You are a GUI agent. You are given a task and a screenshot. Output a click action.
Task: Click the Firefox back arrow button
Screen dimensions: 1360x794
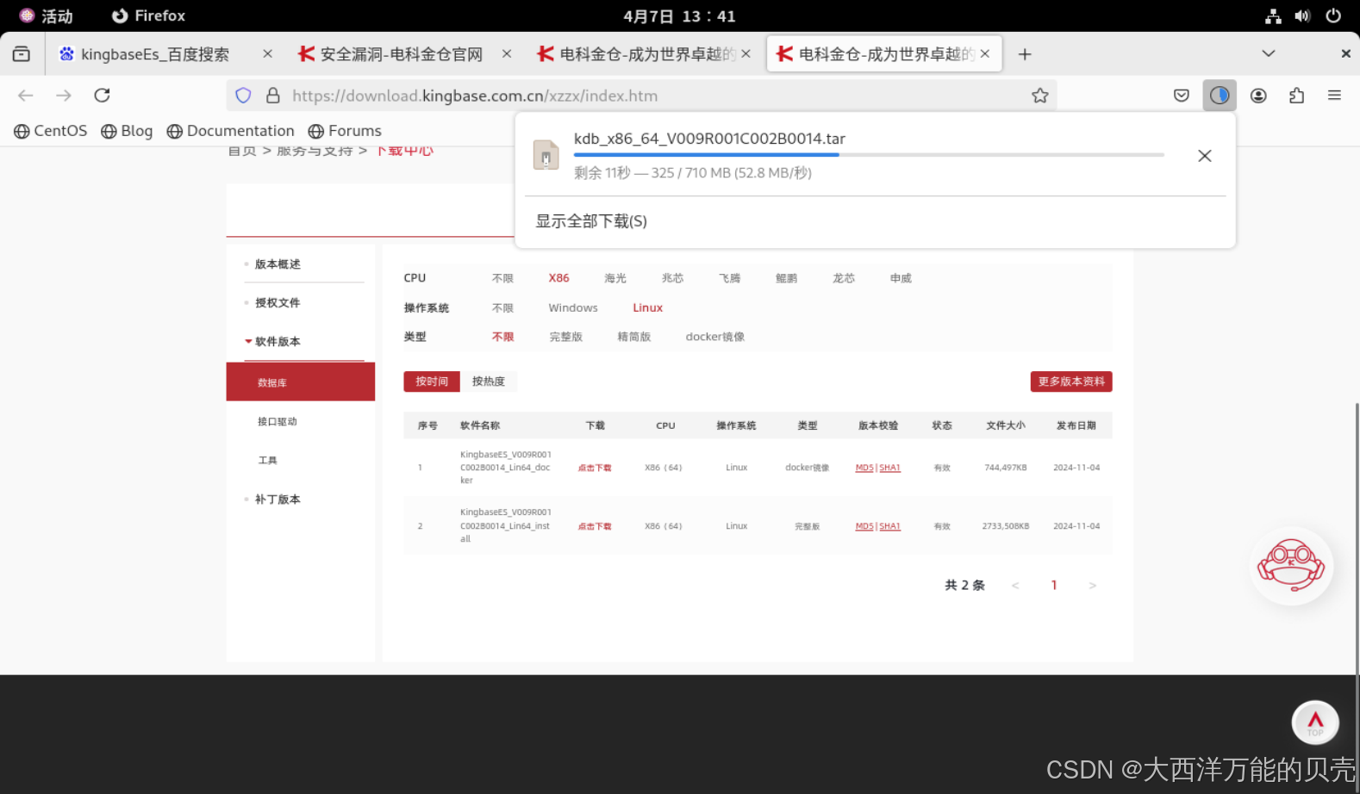click(26, 96)
